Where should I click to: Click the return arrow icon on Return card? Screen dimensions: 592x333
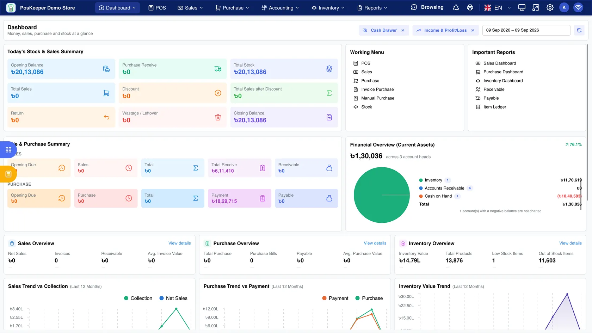pos(106,117)
